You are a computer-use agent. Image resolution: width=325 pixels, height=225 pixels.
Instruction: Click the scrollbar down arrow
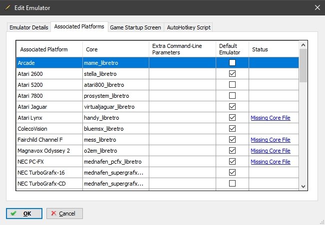tap(303, 187)
